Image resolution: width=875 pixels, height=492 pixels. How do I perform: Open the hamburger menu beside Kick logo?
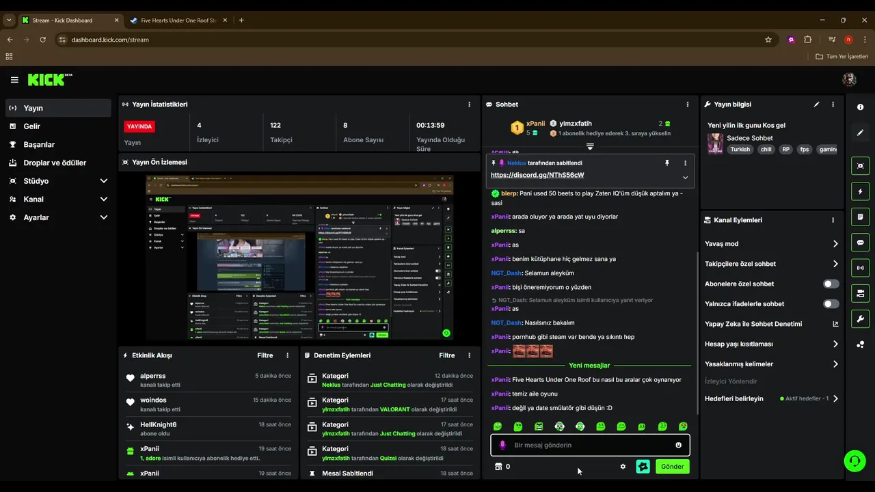coord(14,80)
